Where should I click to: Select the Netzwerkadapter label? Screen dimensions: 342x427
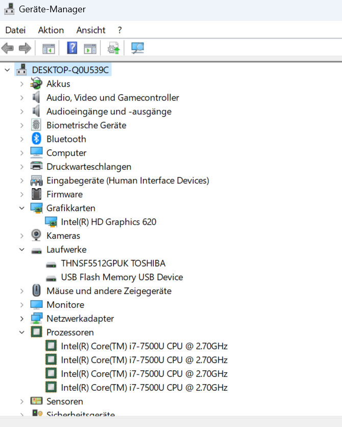[x=80, y=319]
